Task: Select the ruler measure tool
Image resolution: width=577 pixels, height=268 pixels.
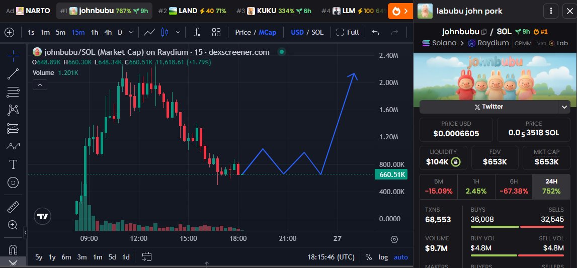Action: [13, 207]
